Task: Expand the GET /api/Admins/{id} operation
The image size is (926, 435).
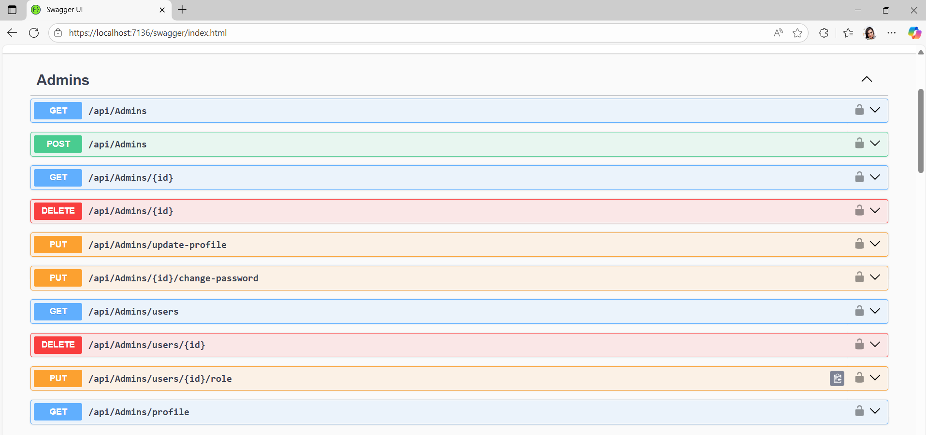Action: click(x=875, y=177)
